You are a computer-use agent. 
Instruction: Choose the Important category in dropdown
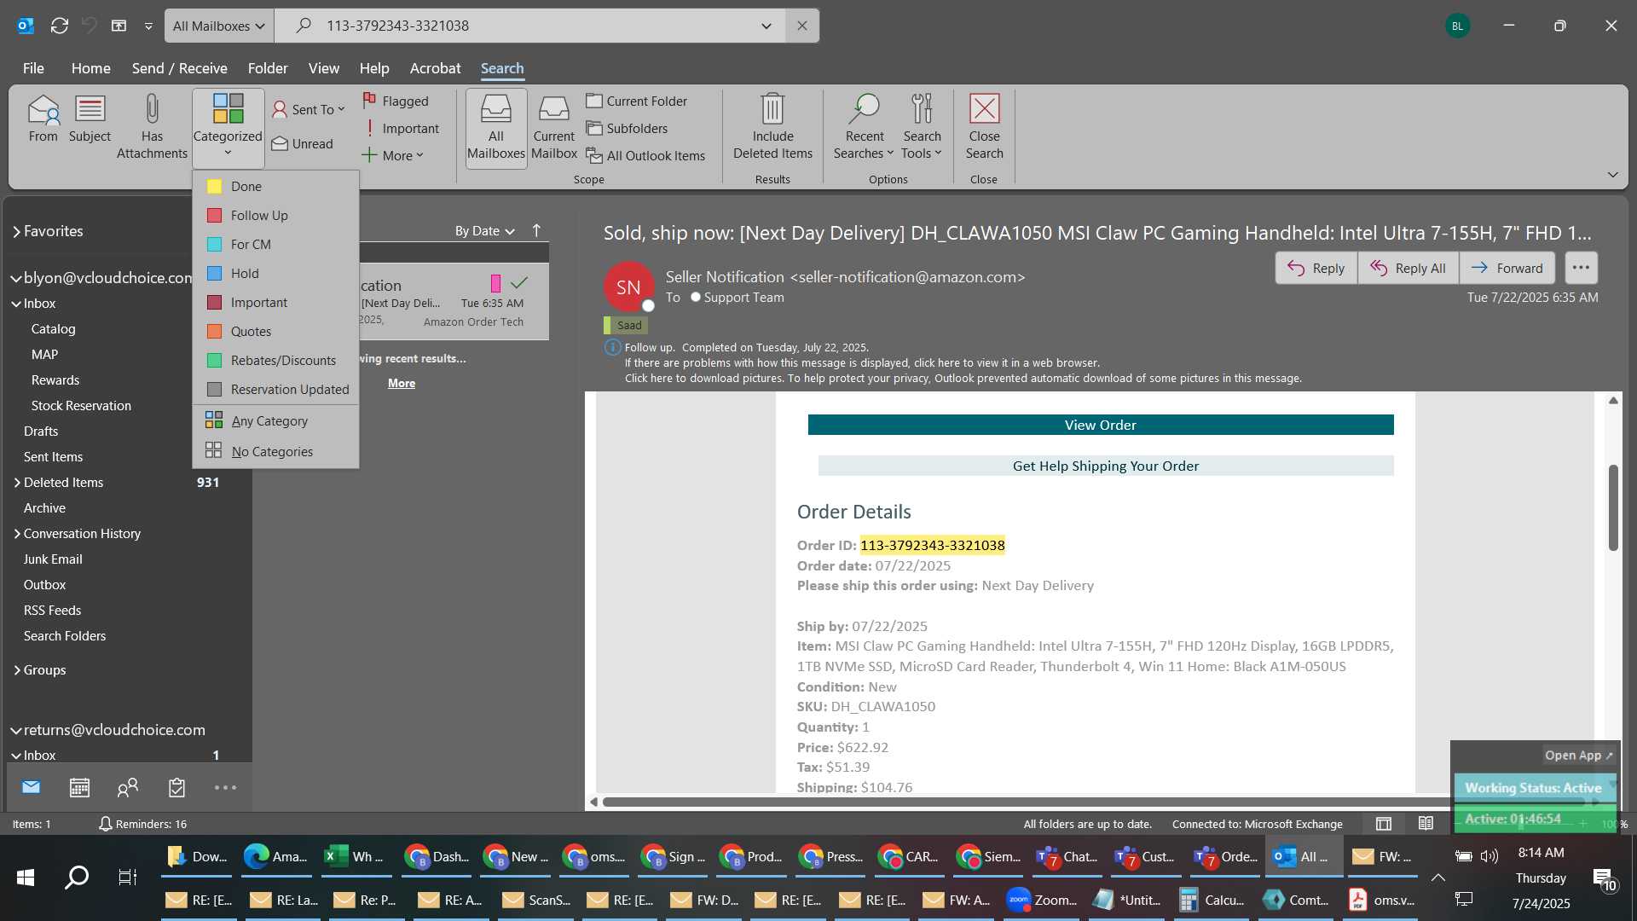point(275,302)
